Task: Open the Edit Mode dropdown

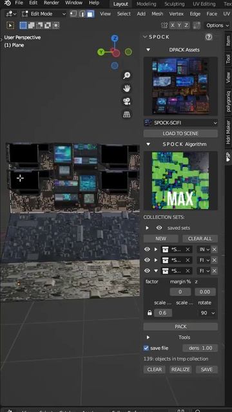Action: tap(44, 14)
